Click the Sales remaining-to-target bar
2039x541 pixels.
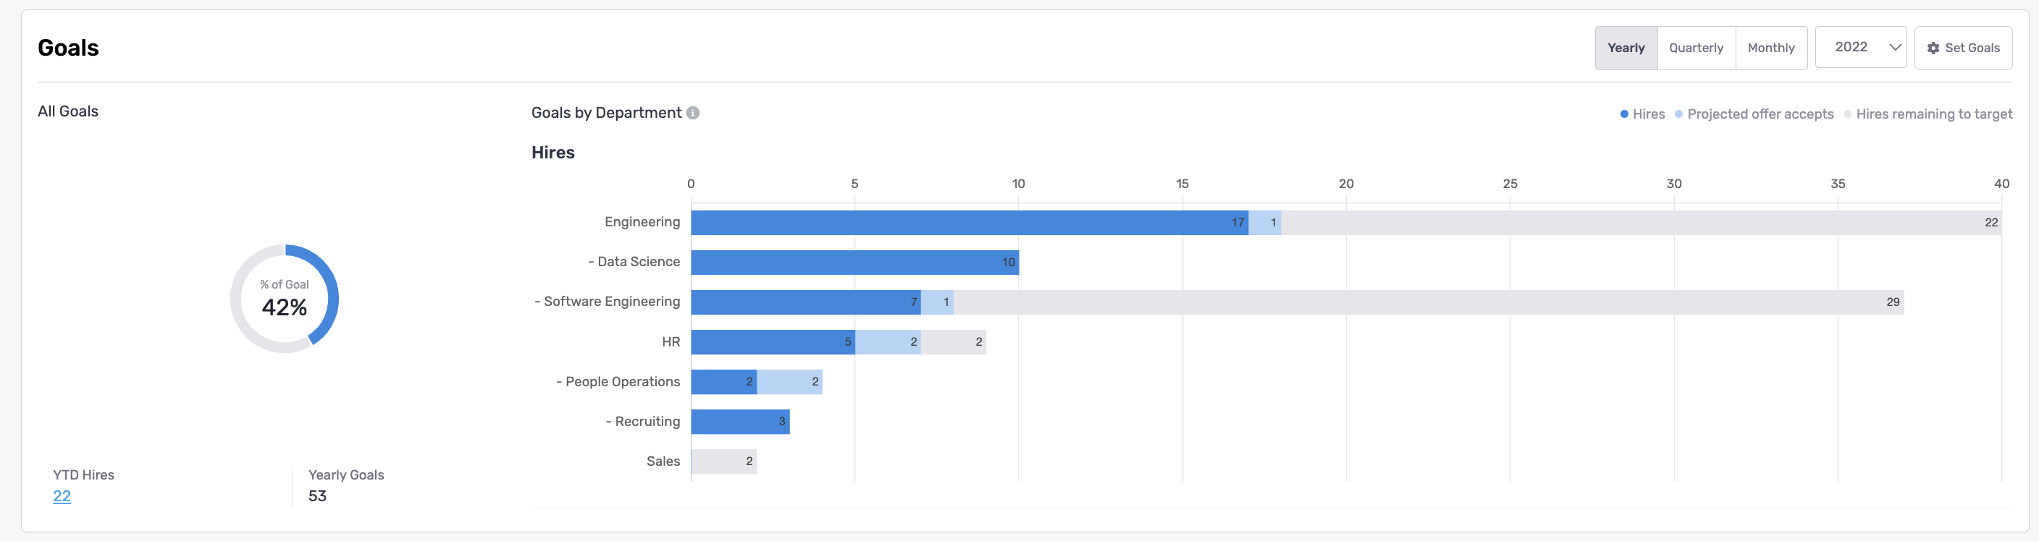pos(723,461)
